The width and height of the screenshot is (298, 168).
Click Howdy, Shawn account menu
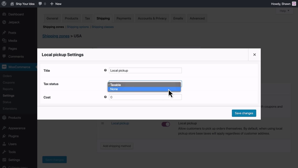[x=281, y=4]
